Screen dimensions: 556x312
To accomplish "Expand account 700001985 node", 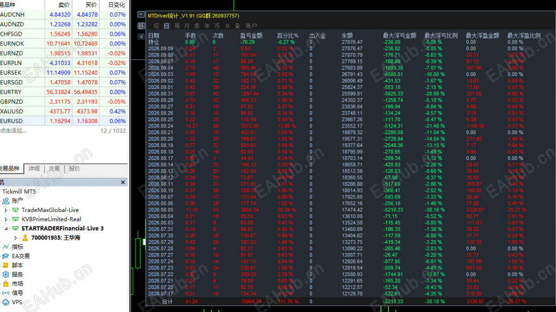I will click(17, 238).
